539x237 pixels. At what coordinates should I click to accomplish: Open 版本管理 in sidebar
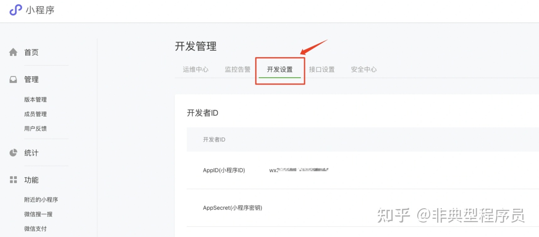[35, 99]
